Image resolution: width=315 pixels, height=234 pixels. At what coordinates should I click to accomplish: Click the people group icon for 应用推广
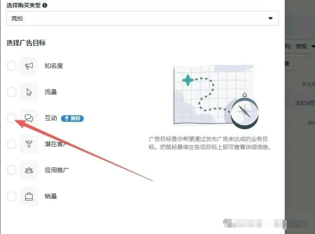click(x=29, y=170)
